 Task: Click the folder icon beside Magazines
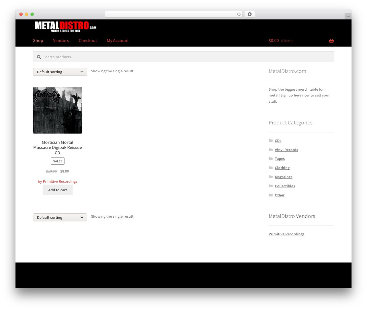271,177
